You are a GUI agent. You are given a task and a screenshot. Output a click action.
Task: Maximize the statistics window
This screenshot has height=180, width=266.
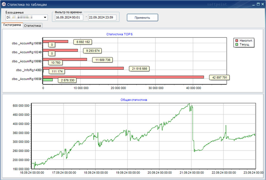[x=258, y=4]
